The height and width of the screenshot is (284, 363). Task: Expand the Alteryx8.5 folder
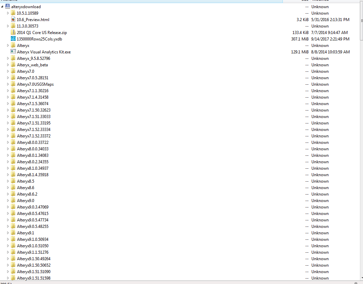[8, 181]
